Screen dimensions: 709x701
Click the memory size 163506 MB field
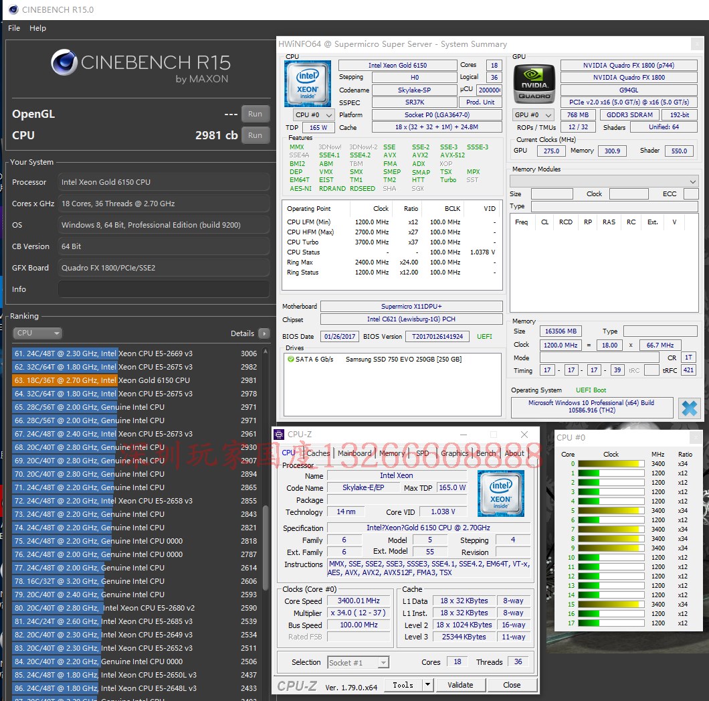(561, 331)
